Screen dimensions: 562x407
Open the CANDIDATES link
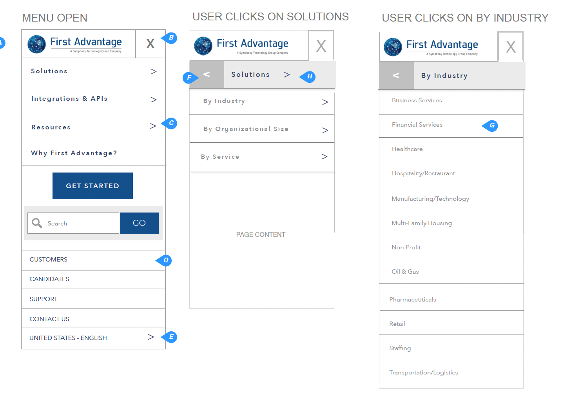tap(49, 279)
